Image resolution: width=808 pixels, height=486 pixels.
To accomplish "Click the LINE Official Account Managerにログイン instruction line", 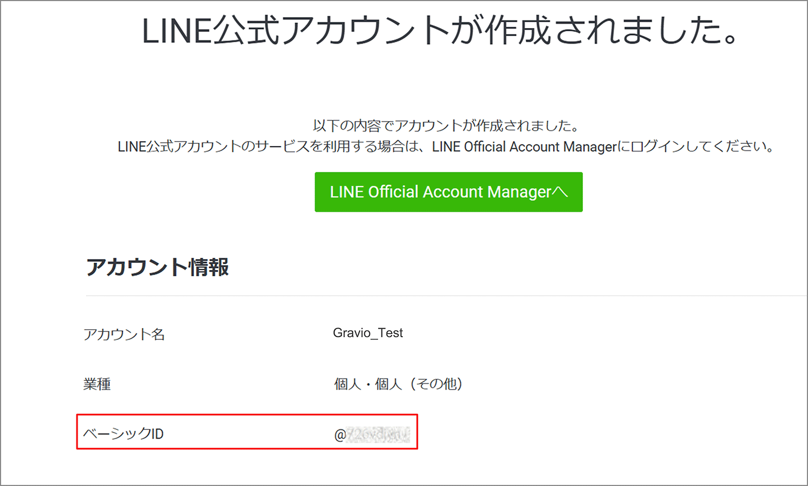I will (x=446, y=147).
